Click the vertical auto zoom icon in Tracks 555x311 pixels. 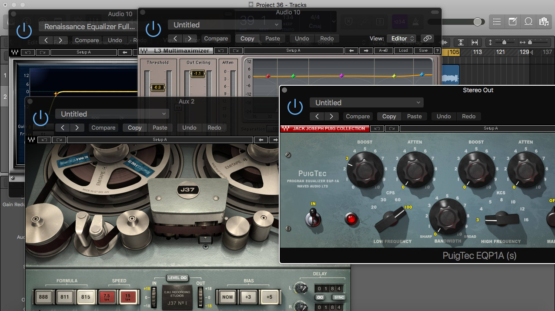pyautogui.click(x=460, y=42)
